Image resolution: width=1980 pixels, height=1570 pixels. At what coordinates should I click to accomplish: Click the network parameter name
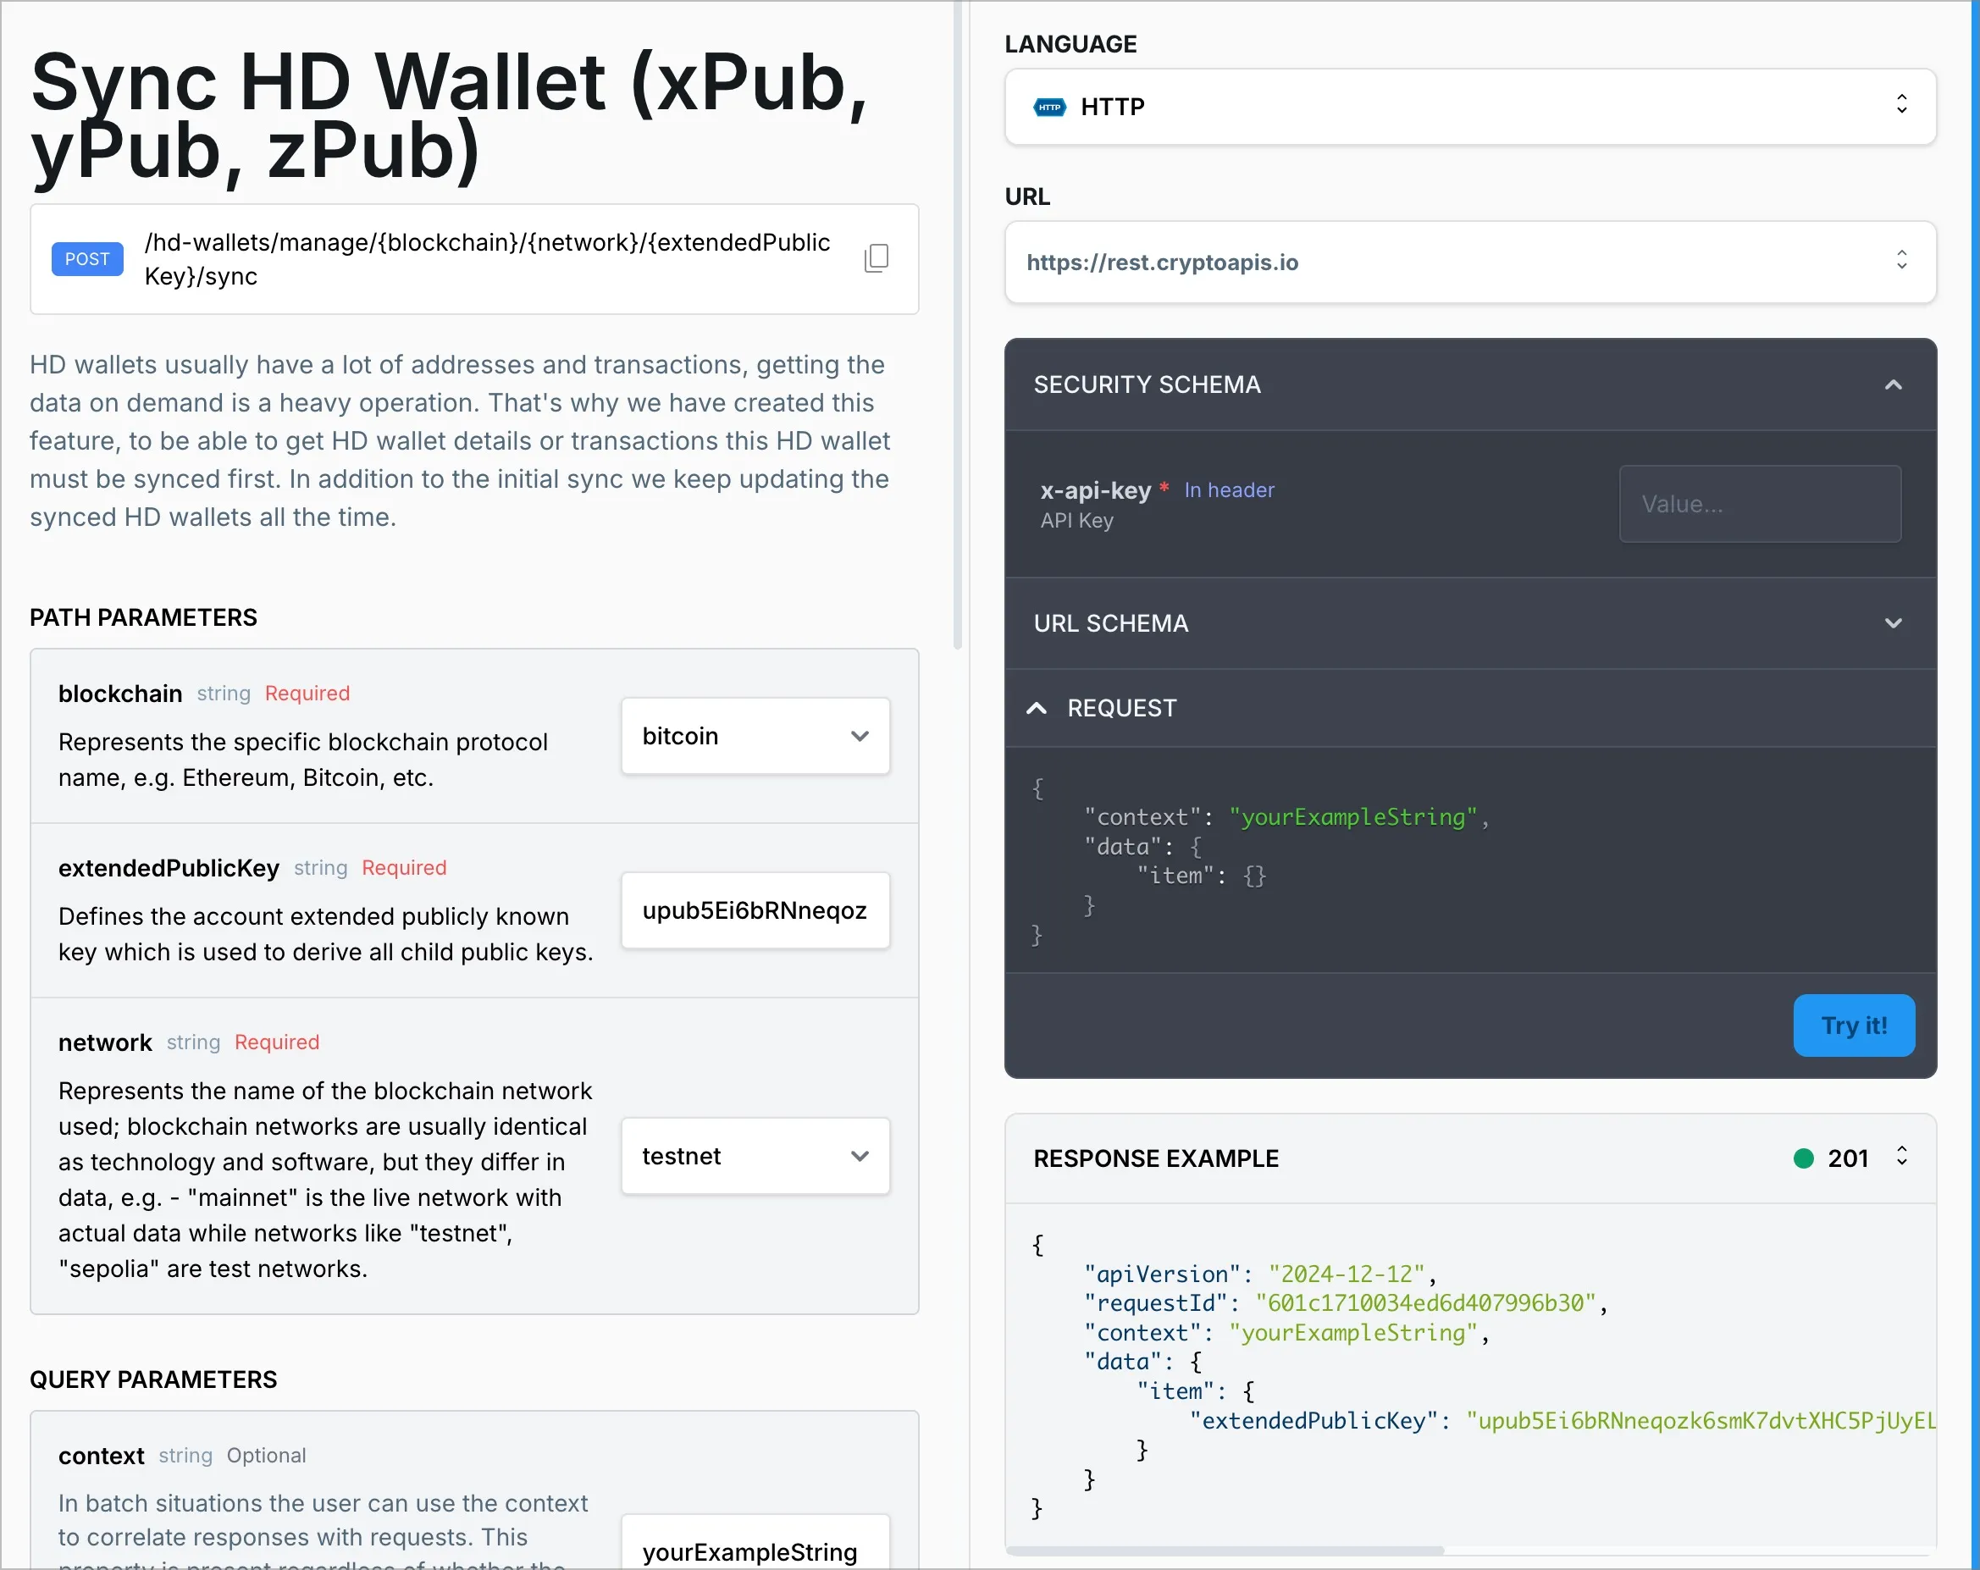pyautogui.click(x=106, y=1042)
